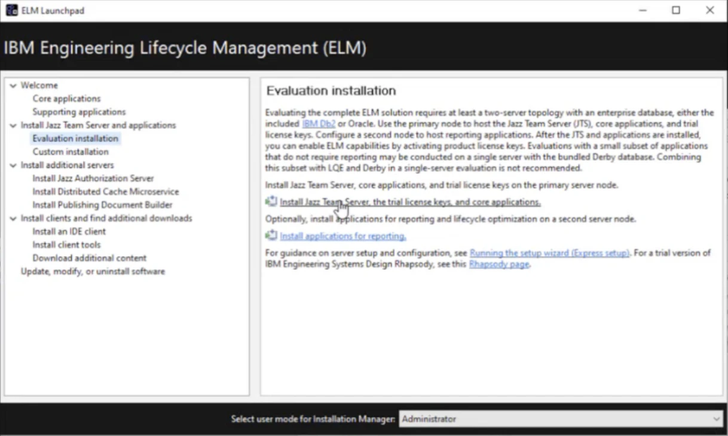Minimize the ELM Launchpad window
Image resolution: width=728 pixels, height=436 pixels.
click(643, 10)
